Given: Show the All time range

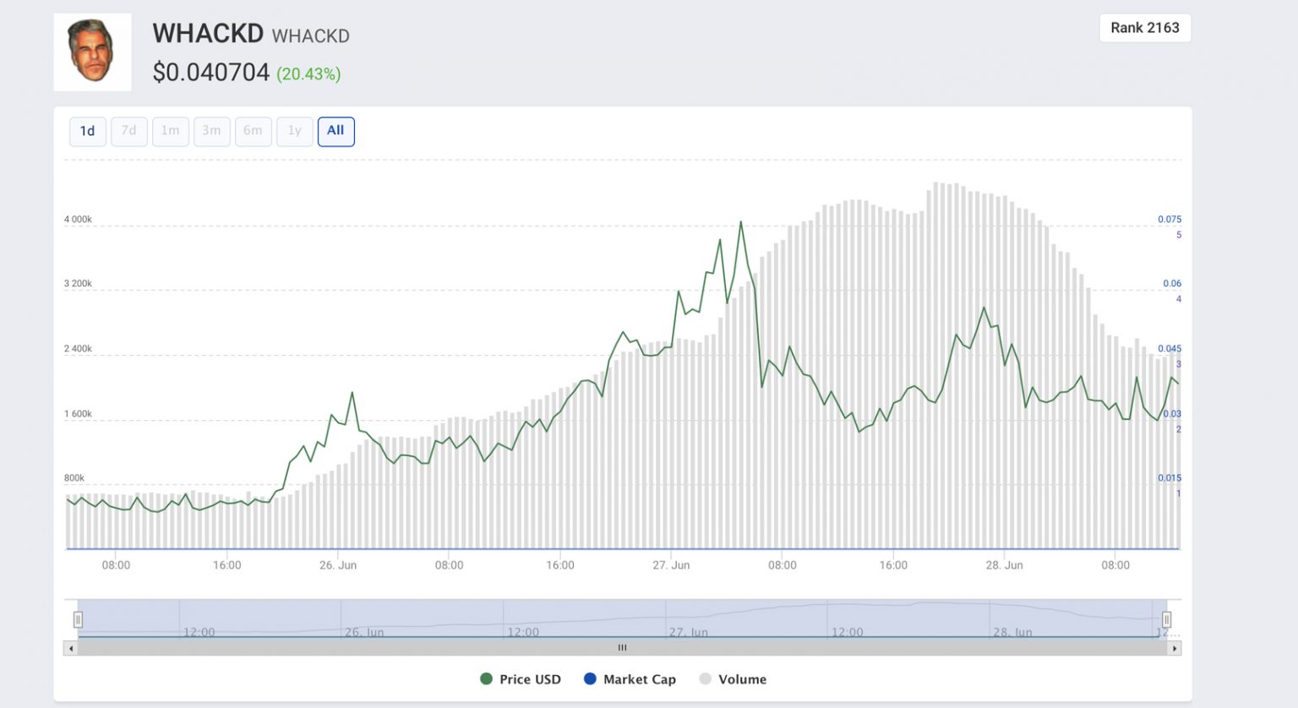Looking at the screenshot, I should [x=335, y=131].
